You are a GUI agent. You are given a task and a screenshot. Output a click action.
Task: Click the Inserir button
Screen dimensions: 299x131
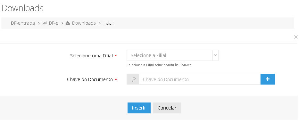(x=139, y=108)
